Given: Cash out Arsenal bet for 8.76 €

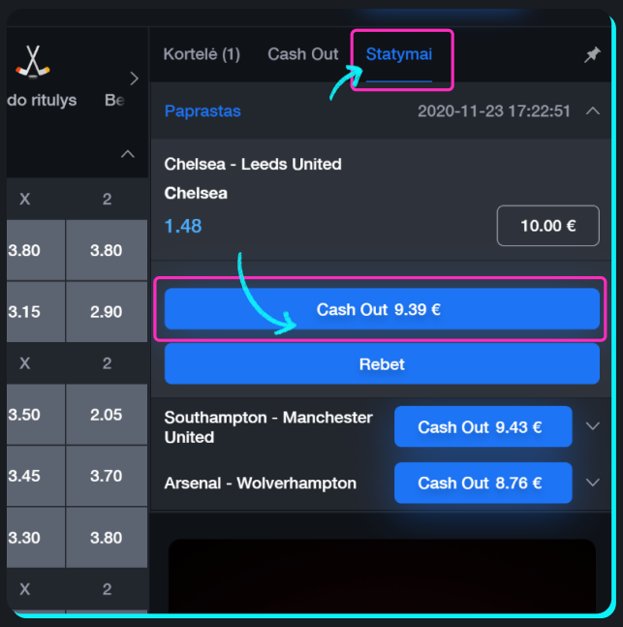Looking at the screenshot, I should (483, 483).
